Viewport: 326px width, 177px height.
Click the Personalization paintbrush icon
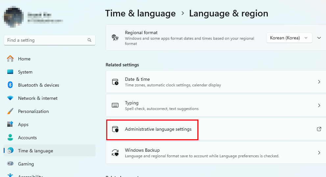[x=10, y=111]
